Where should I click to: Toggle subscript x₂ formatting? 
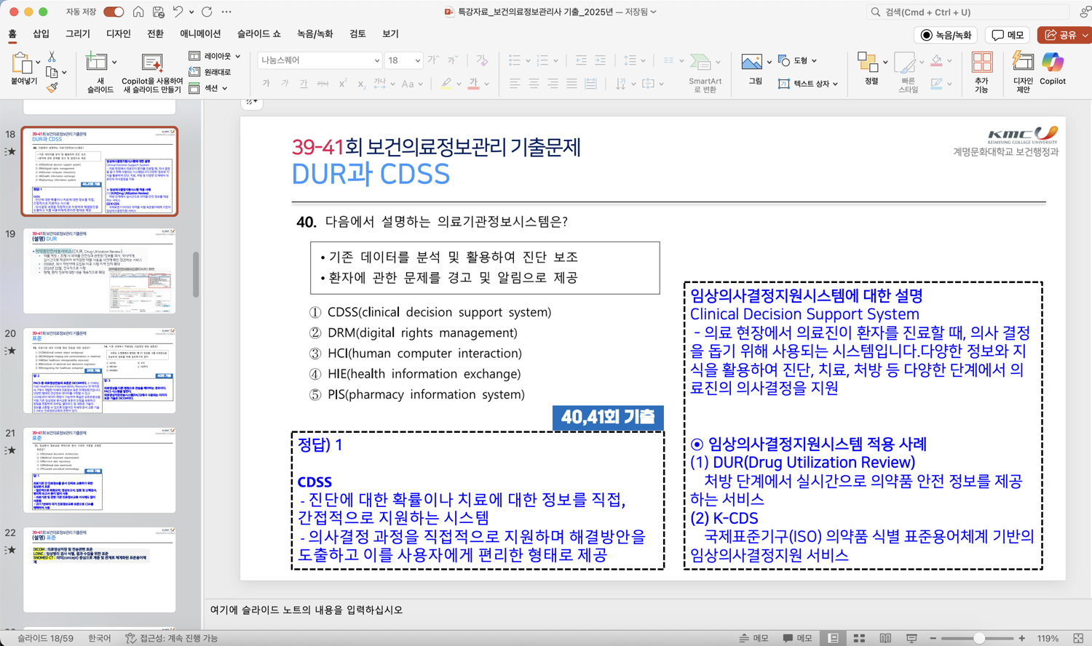[360, 84]
